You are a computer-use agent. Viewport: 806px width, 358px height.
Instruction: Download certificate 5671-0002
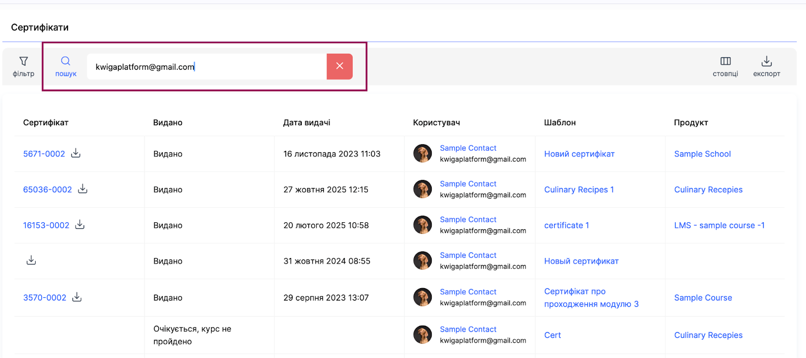[x=76, y=153]
